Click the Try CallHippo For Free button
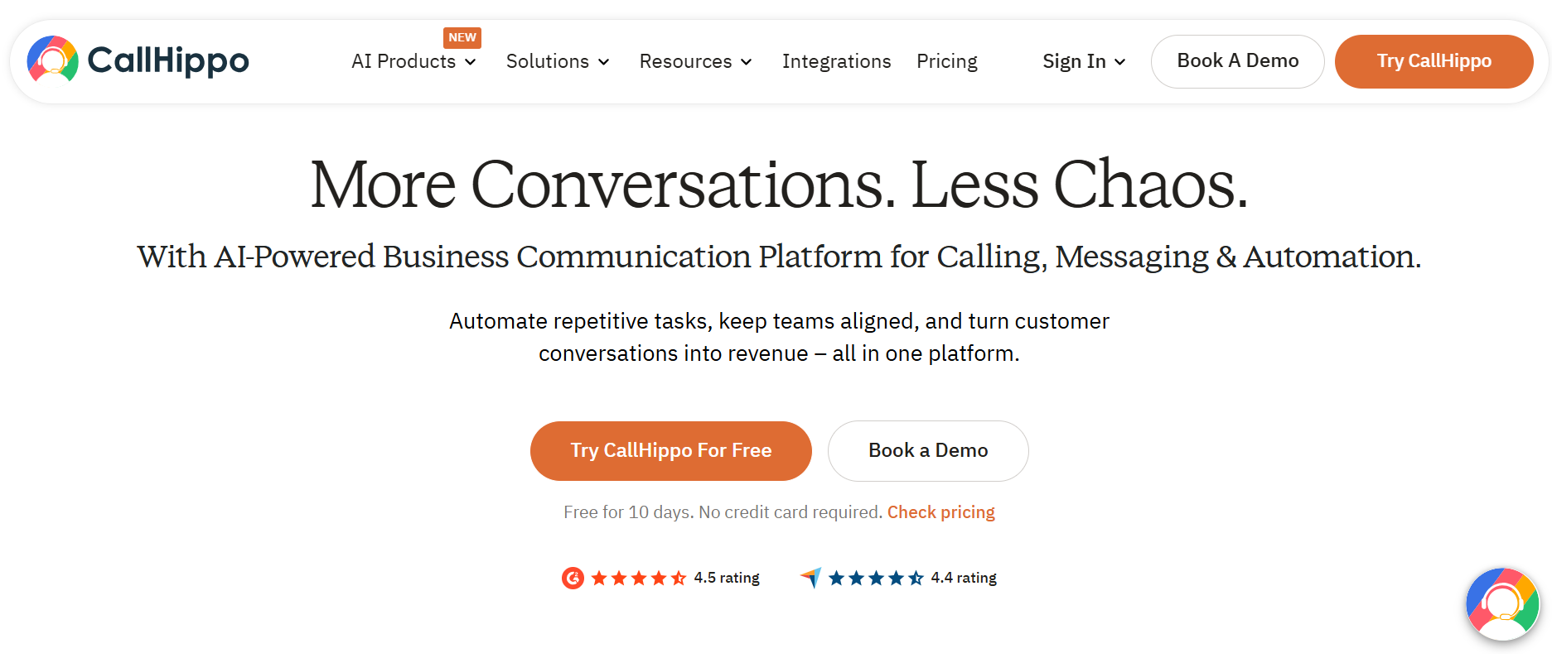 coord(670,450)
